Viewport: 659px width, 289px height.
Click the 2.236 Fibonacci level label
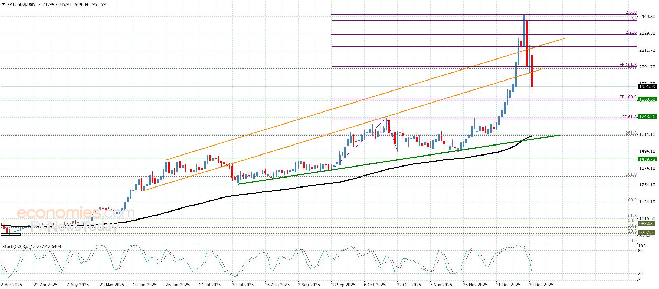[631, 32]
